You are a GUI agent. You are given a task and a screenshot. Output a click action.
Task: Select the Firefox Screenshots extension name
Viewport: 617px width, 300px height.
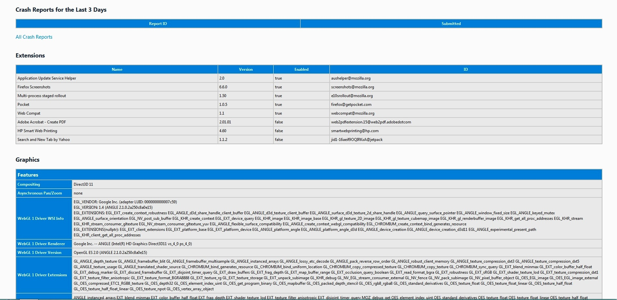[34, 87]
